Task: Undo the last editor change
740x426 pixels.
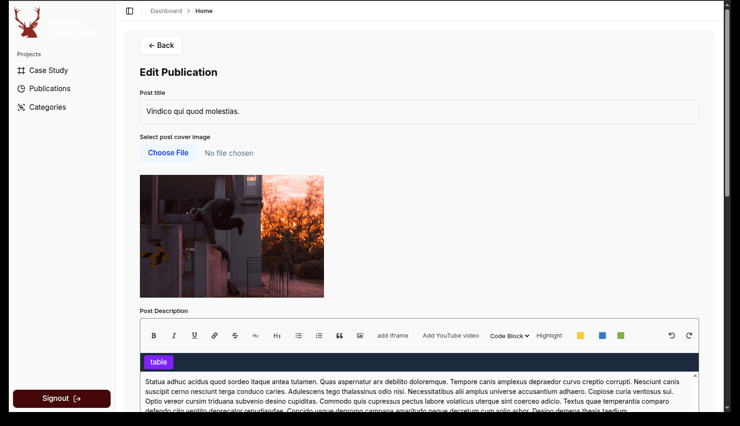Action: coord(672,336)
